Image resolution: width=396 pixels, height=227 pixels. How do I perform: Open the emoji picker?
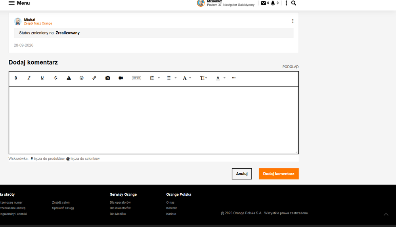coord(82,78)
